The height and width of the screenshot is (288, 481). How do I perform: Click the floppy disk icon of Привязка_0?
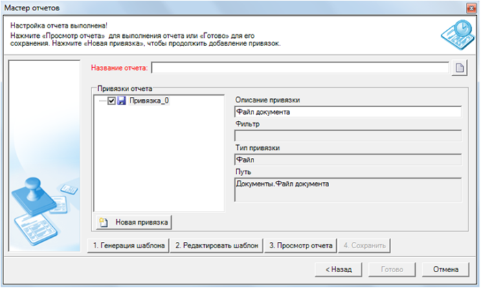click(x=121, y=101)
